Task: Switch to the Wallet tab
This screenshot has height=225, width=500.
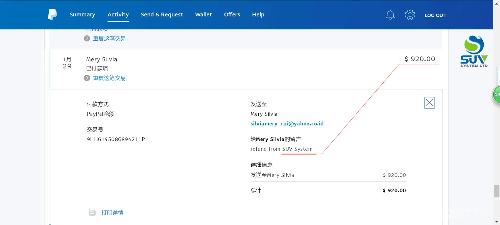Action: coord(203,14)
